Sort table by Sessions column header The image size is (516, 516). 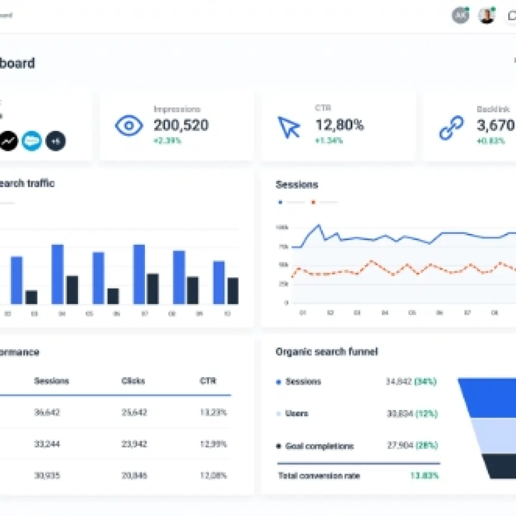pos(52,381)
